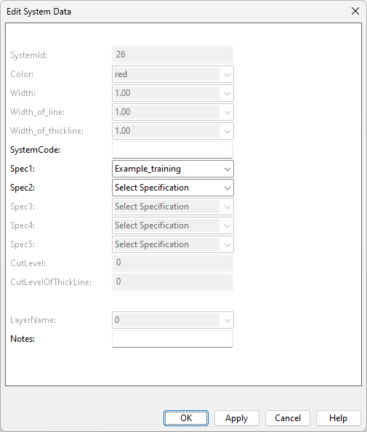
Task: Expand the Width dropdown arrow
Action: 227,93
